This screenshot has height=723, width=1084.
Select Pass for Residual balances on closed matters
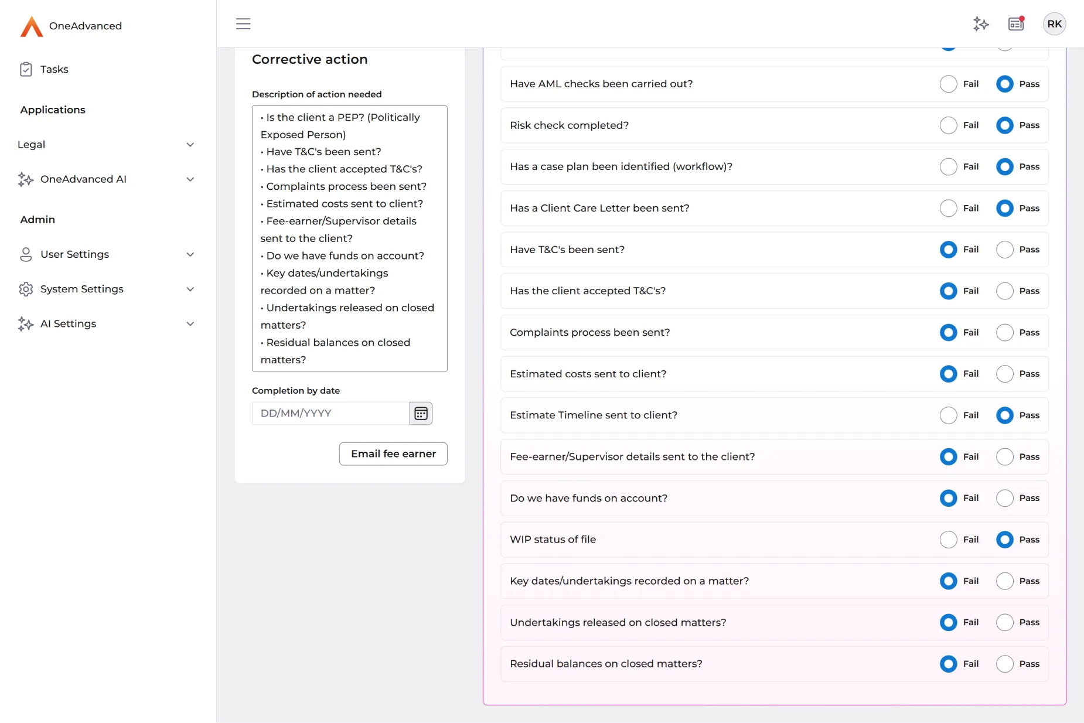(1004, 664)
